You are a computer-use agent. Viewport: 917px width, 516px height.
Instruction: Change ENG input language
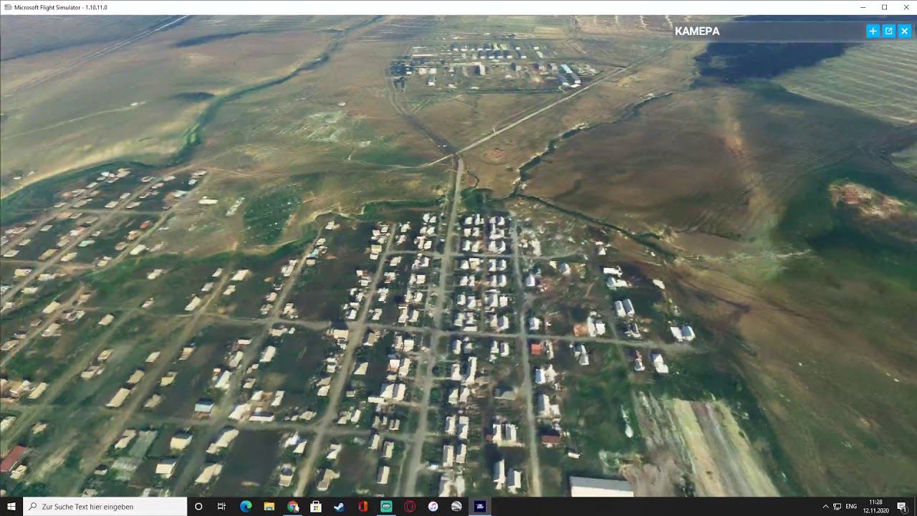tap(851, 507)
